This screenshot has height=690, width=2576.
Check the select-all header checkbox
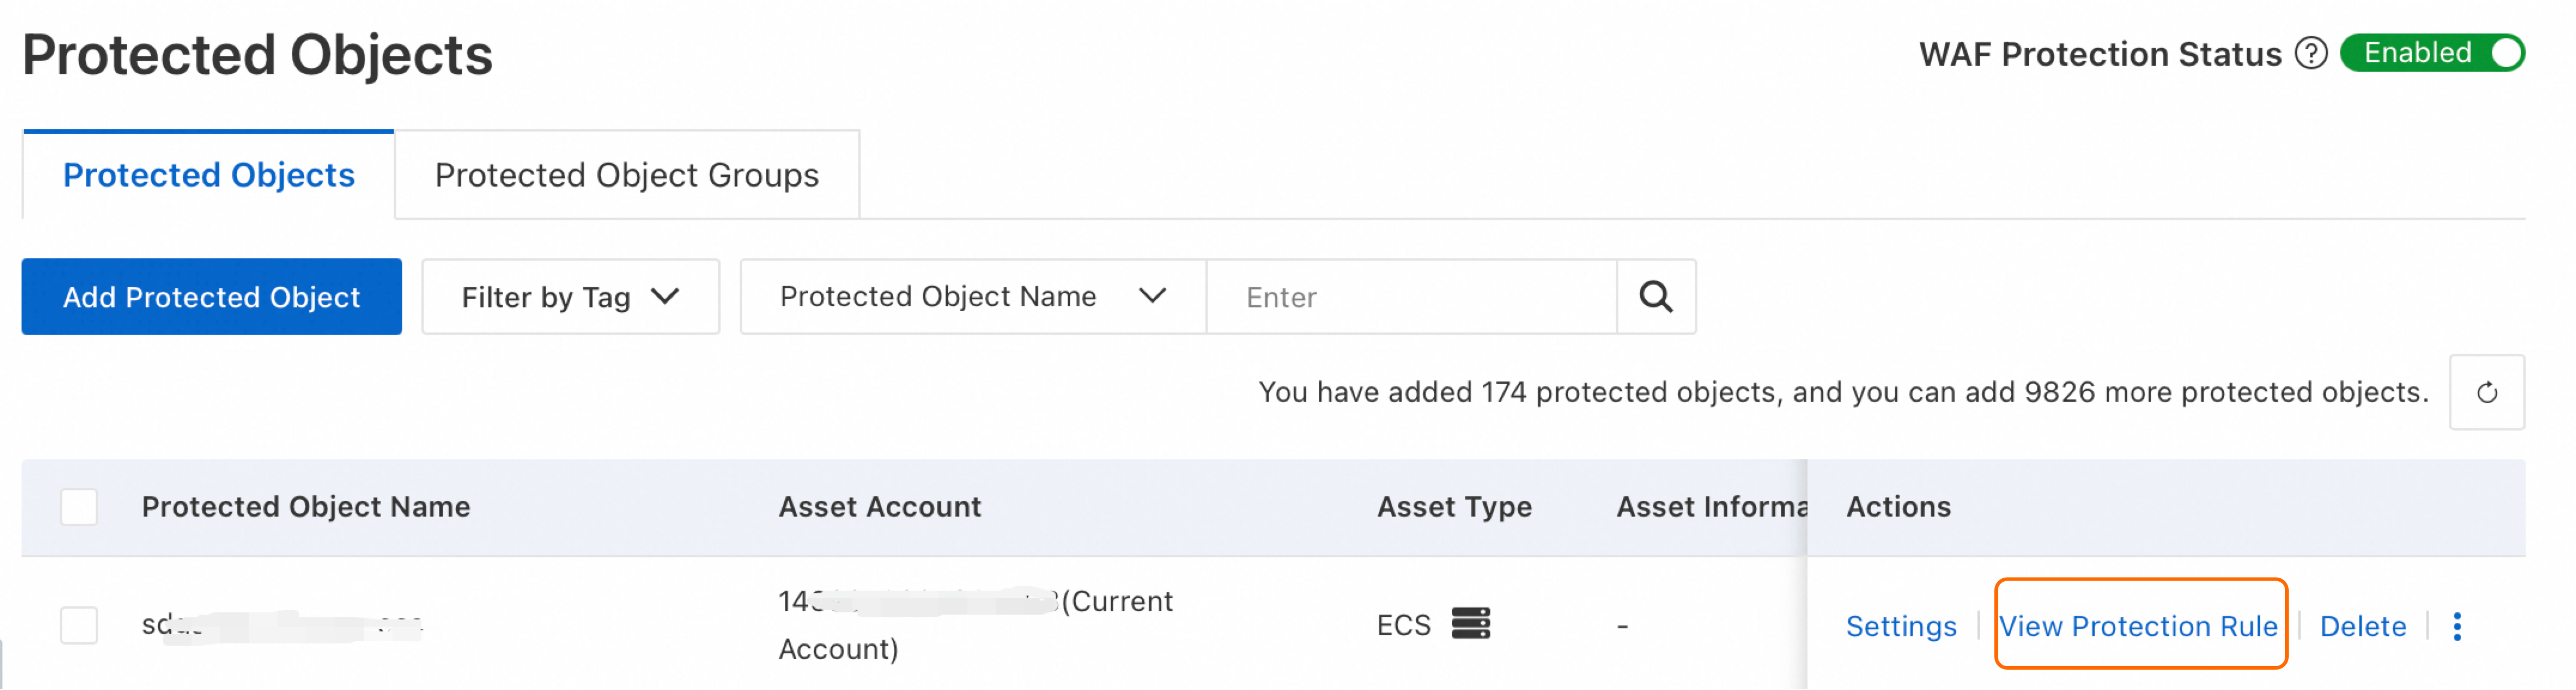pos(79,507)
